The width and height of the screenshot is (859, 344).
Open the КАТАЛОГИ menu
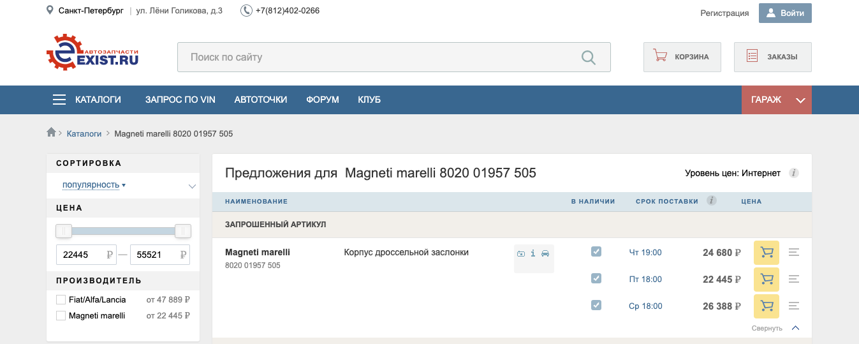click(98, 100)
